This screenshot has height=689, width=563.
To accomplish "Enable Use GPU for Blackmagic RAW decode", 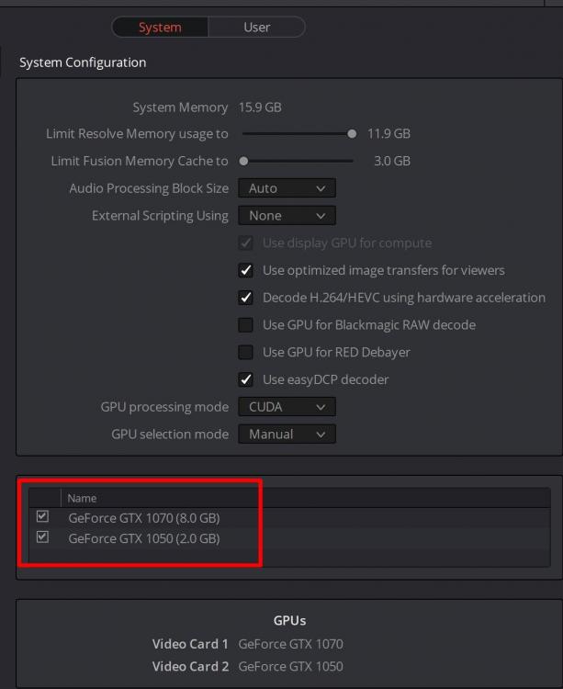I will (x=245, y=325).
